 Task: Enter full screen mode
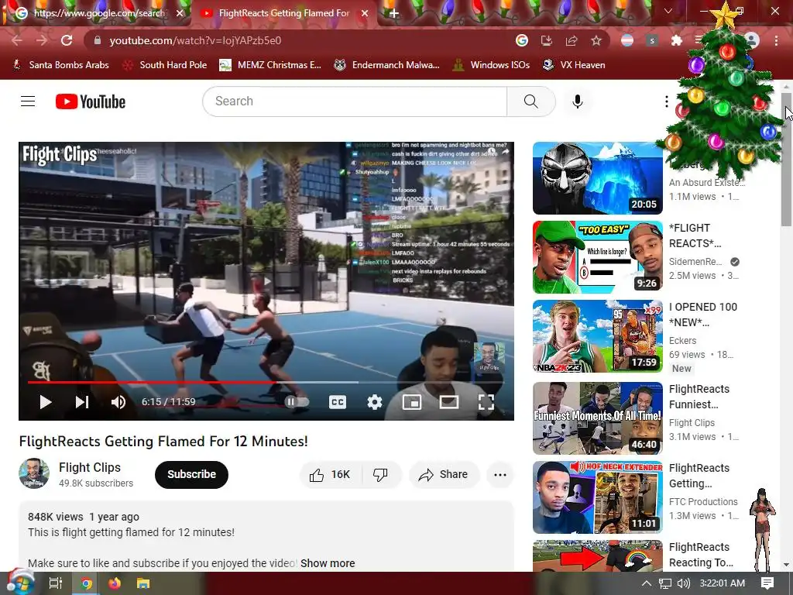pos(486,402)
